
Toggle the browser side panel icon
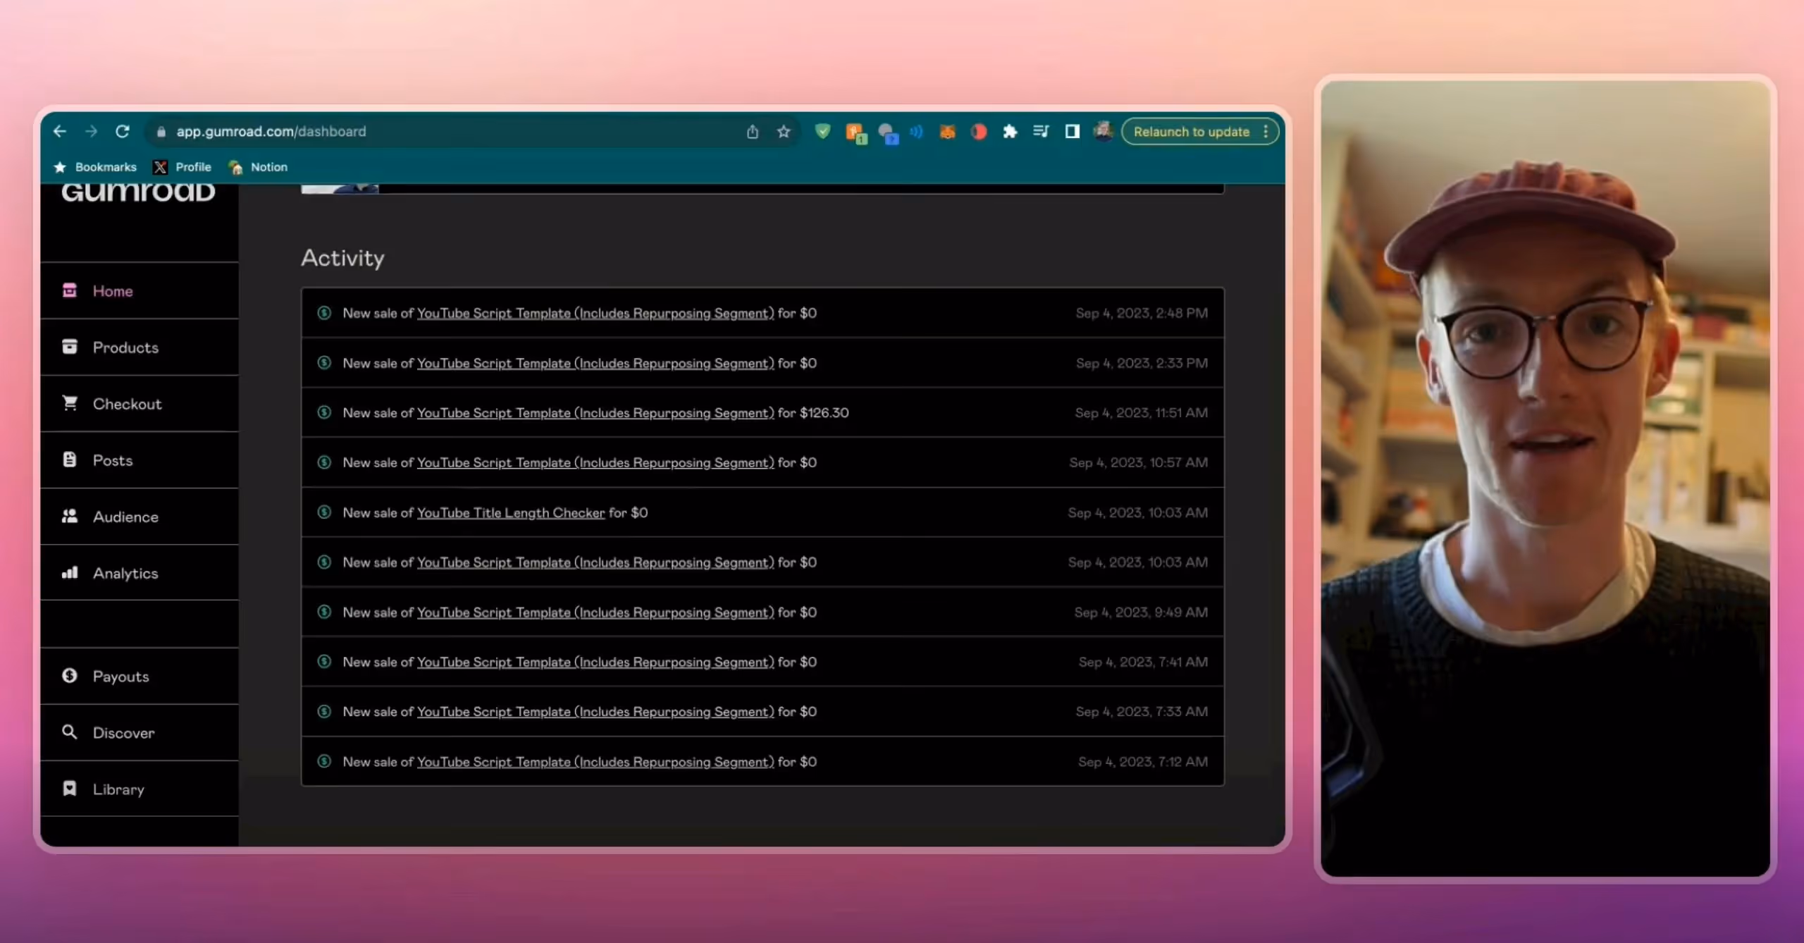click(x=1072, y=132)
